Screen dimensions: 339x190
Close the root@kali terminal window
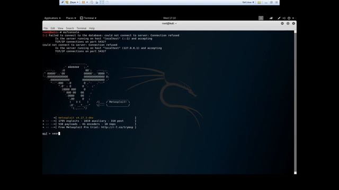pos(293,23)
